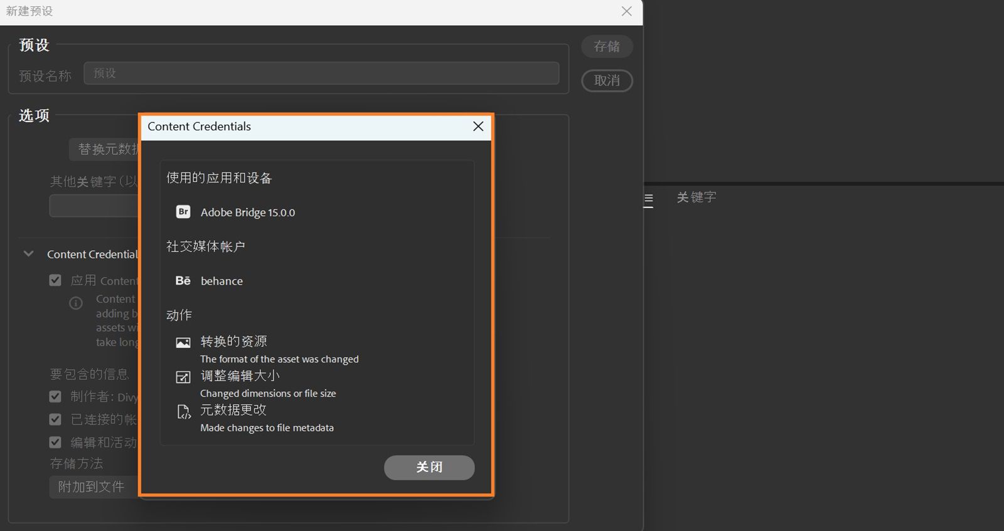Click the 其他关键字 input field
Screen dimensions: 1004x531
tap(94, 206)
